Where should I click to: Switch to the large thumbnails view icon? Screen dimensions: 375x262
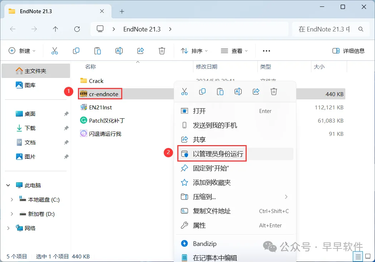(368, 256)
